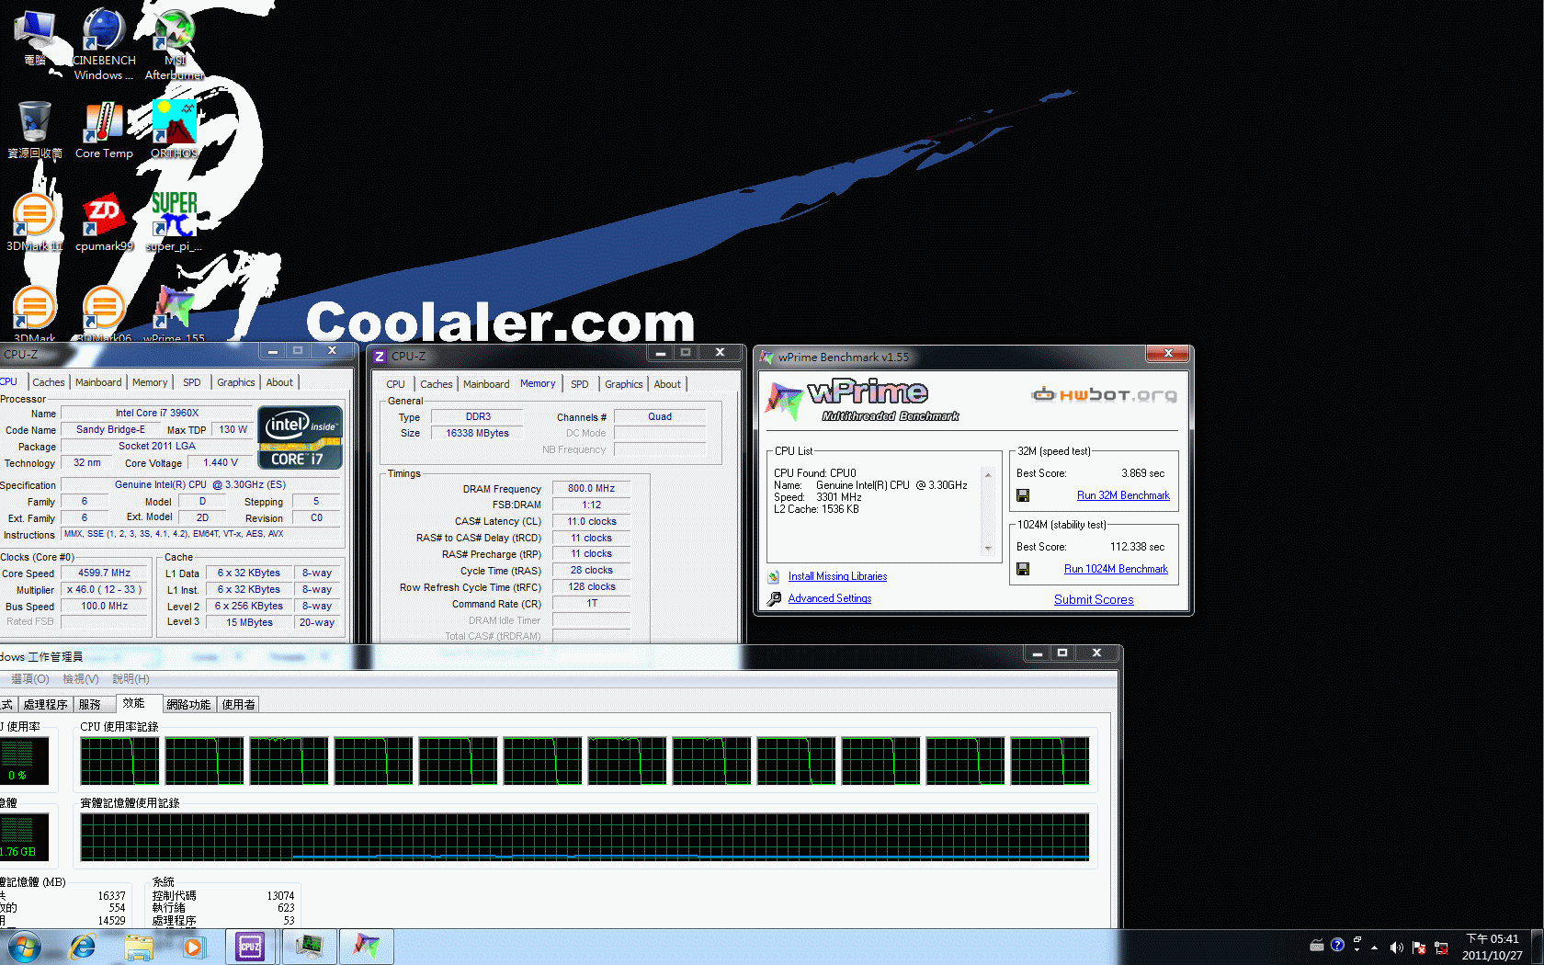Switch to the wPrime taskbar button

[367, 947]
